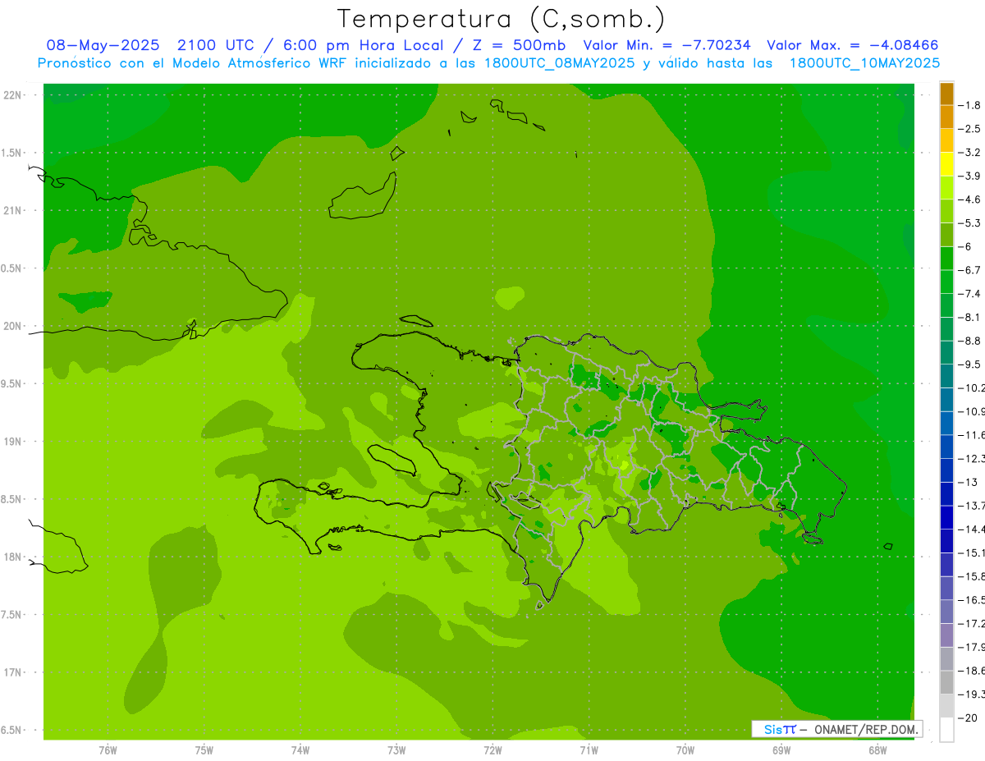Click the "20N" latitude label
985x761 pixels.
[x=12, y=326]
